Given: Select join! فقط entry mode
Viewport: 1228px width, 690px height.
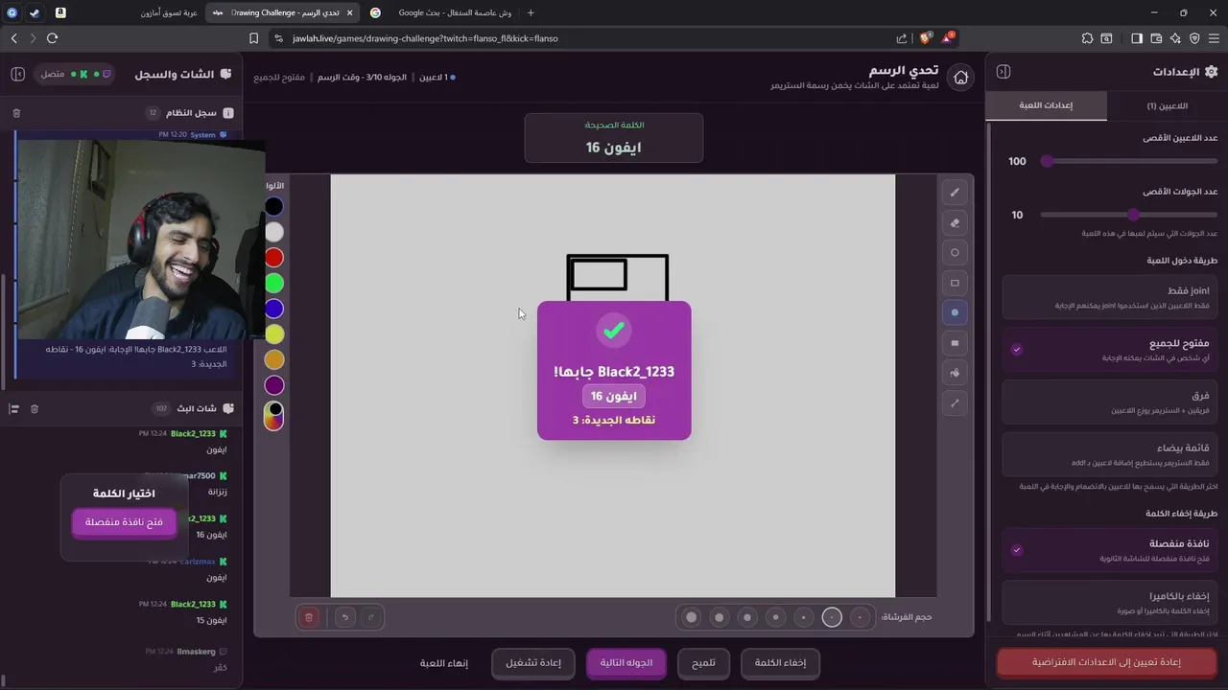Looking at the screenshot, I should pos(1110,297).
